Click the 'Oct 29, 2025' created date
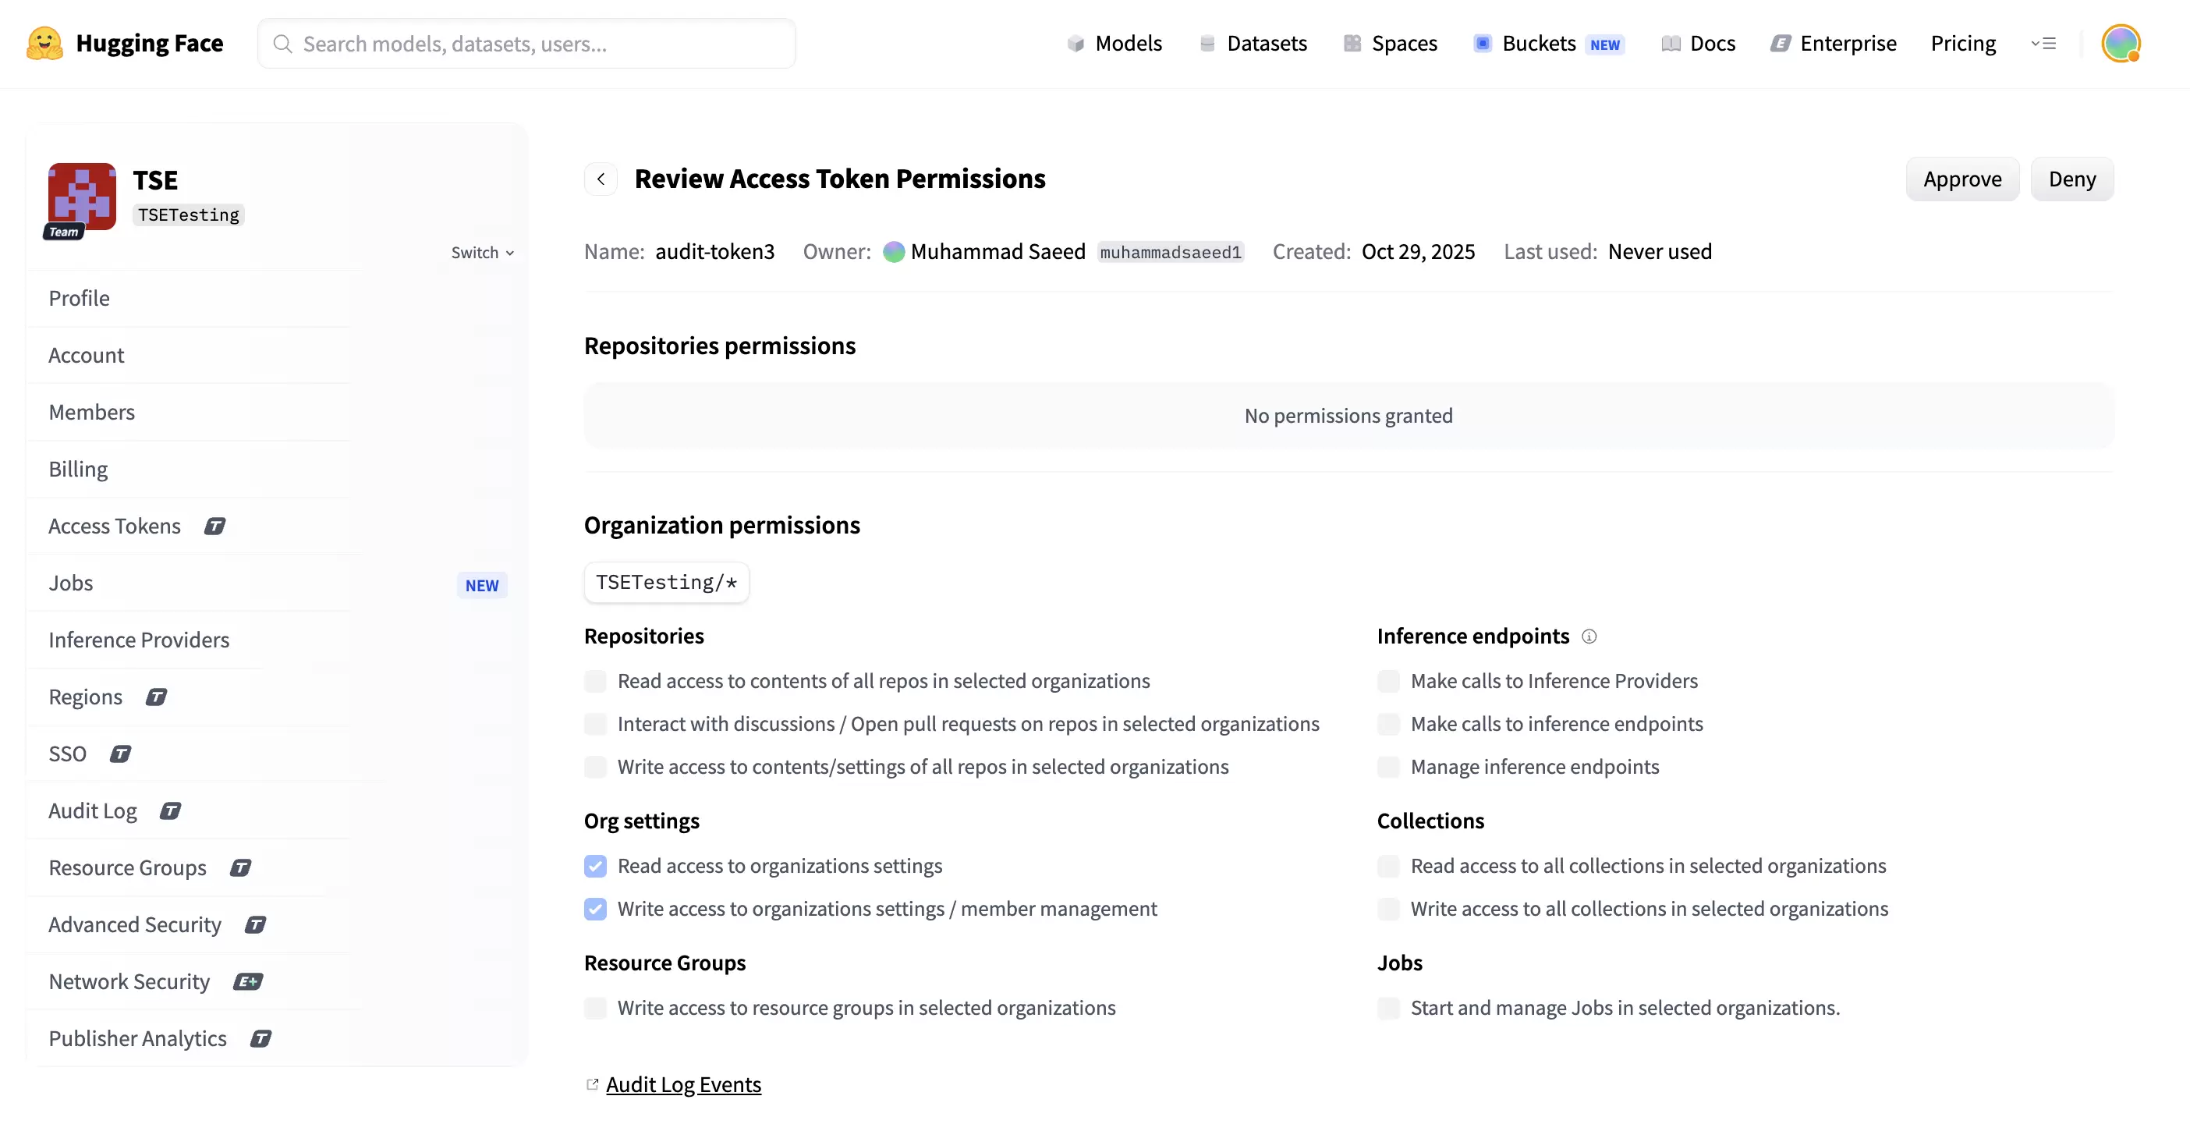The image size is (2190, 1142). click(1418, 252)
